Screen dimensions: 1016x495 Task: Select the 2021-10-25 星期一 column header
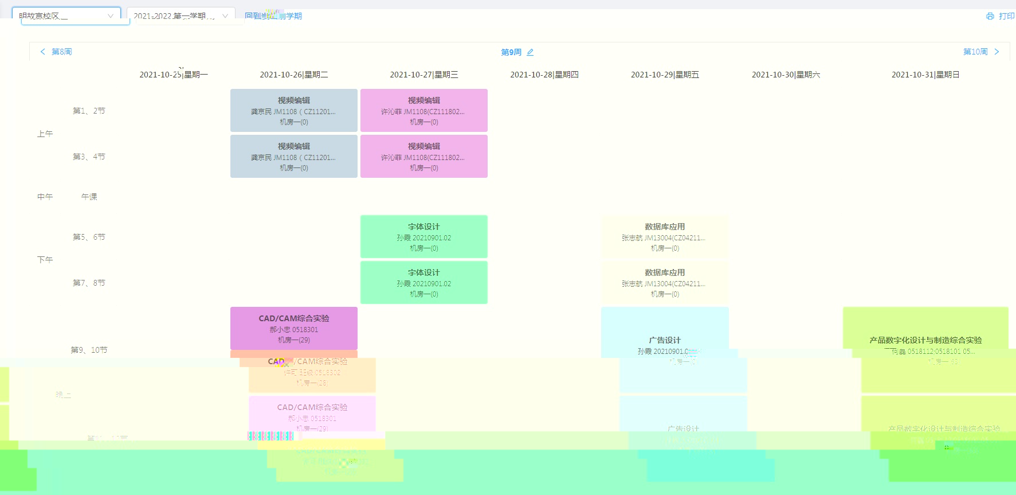[174, 75]
